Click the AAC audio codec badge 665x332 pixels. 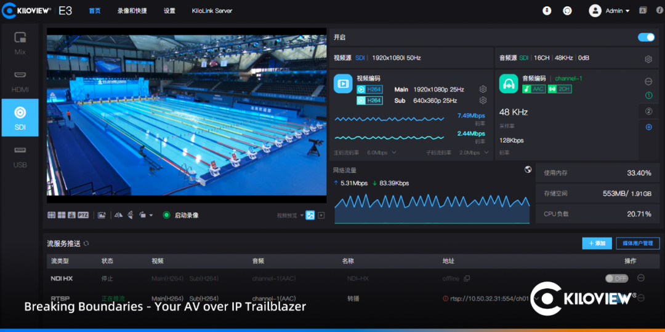pos(534,89)
